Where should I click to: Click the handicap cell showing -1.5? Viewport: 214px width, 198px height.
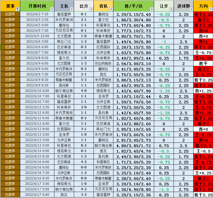coord(164,189)
